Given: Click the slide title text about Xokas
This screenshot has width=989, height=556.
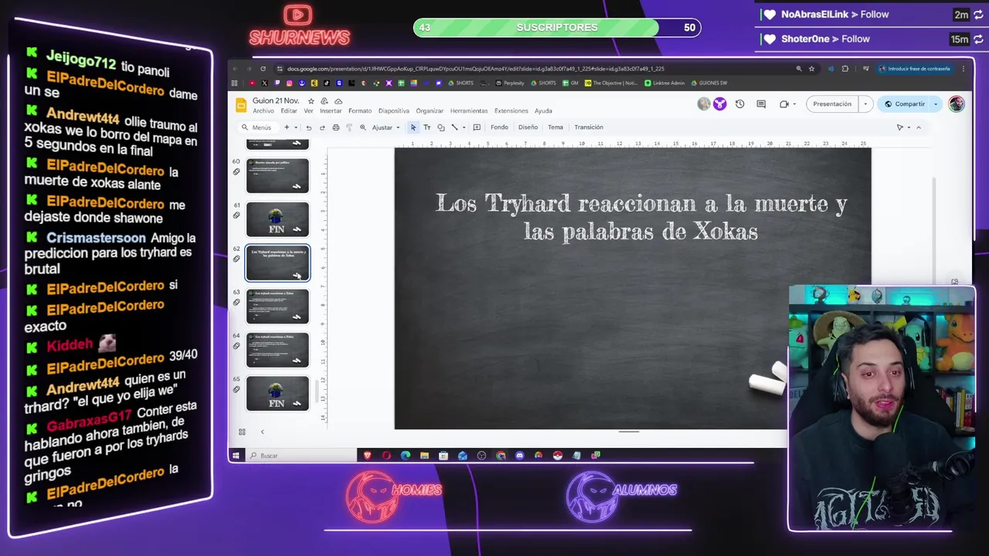Looking at the screenshot, I should tap(641, 217).
